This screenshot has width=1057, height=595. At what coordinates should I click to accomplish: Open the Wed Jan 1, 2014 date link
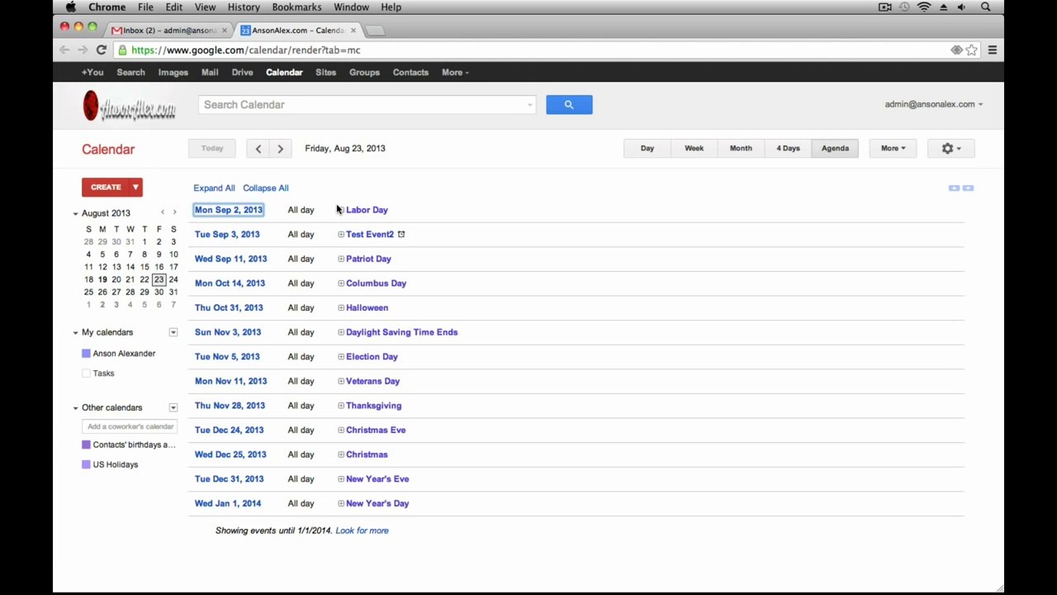[x=228, y=503]
